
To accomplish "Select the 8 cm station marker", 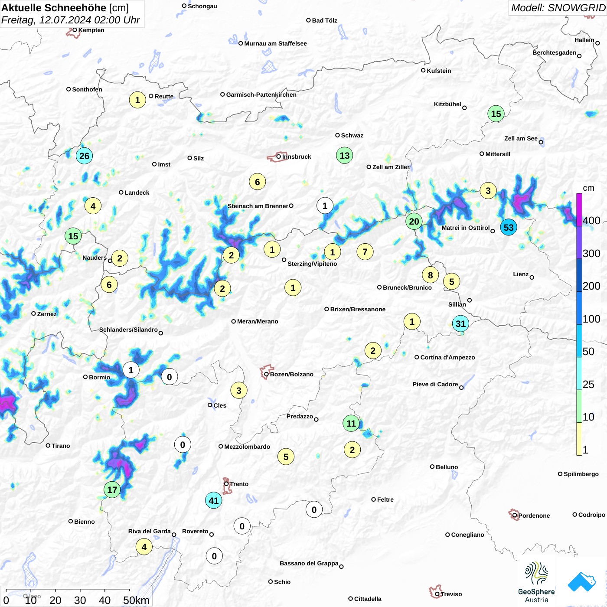I will (x=431, y=275).
